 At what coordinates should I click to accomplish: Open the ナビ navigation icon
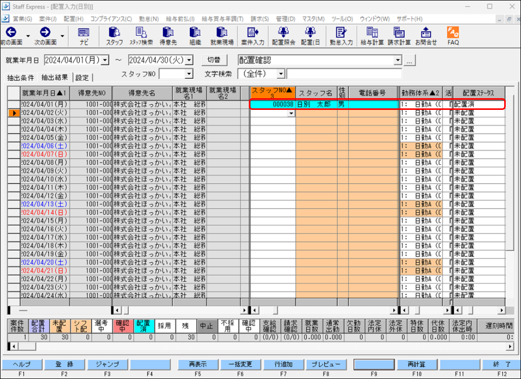pos(84,36)
